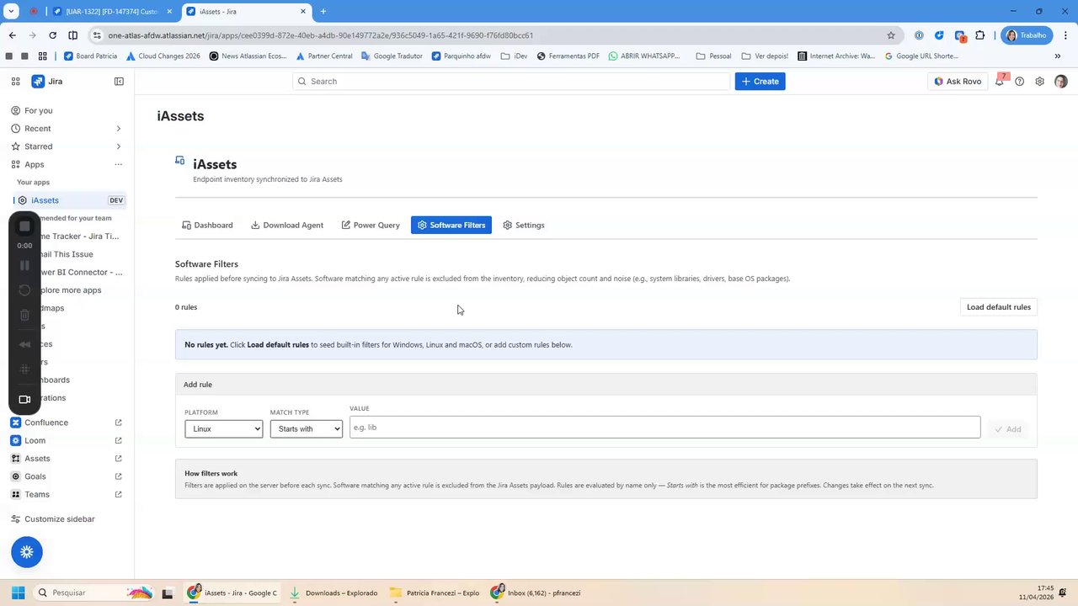Expand the Starred menu chevron
1078x606 pixels.
click(118, 146)
